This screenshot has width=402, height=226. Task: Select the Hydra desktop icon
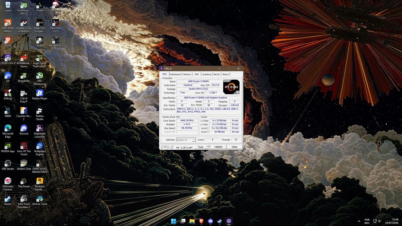point(40,42)
